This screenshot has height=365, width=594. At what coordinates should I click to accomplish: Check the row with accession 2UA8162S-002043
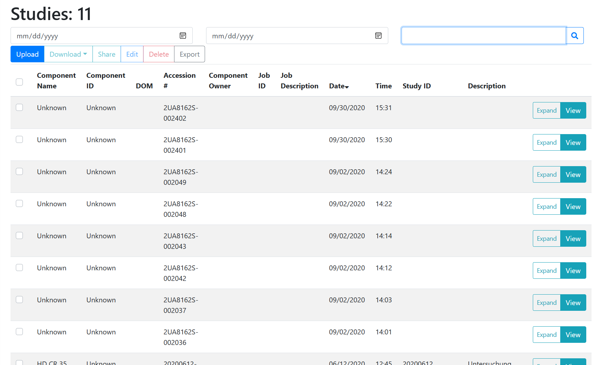click(x=19, y=235)
